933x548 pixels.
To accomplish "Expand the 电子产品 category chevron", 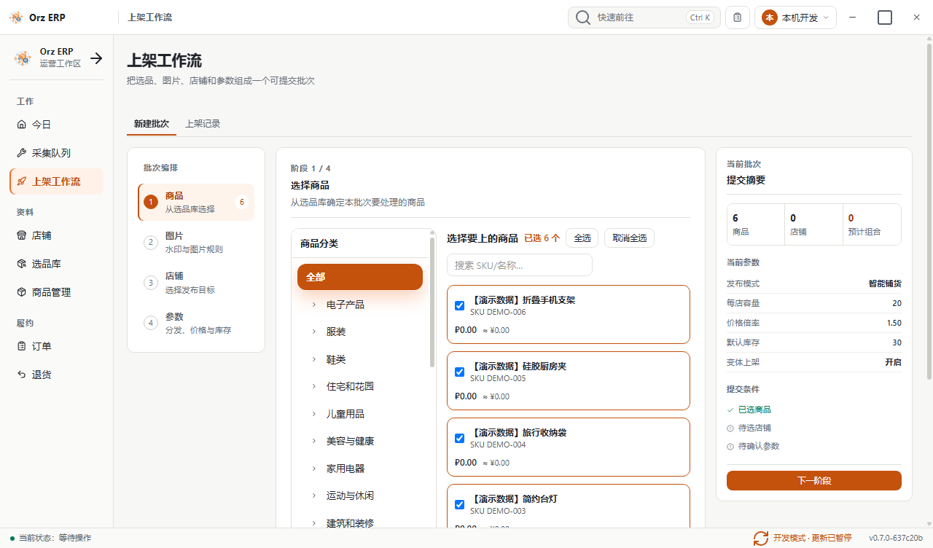I will (314, 305).
